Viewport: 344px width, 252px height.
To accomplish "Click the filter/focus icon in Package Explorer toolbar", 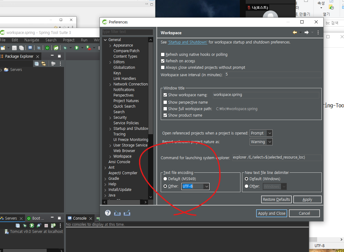I will pos(53,64).
